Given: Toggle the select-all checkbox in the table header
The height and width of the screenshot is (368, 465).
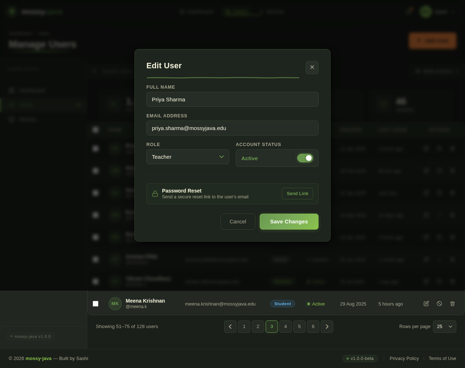Looking at the screenshot, I should coord(95,129).
